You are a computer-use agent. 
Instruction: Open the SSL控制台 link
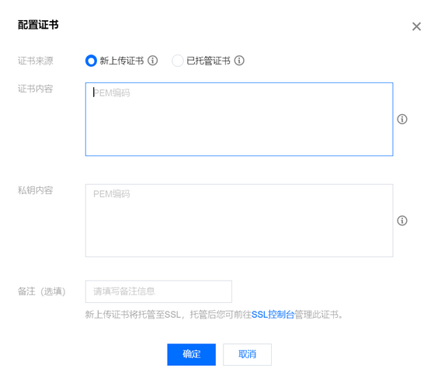pos(273,315)
